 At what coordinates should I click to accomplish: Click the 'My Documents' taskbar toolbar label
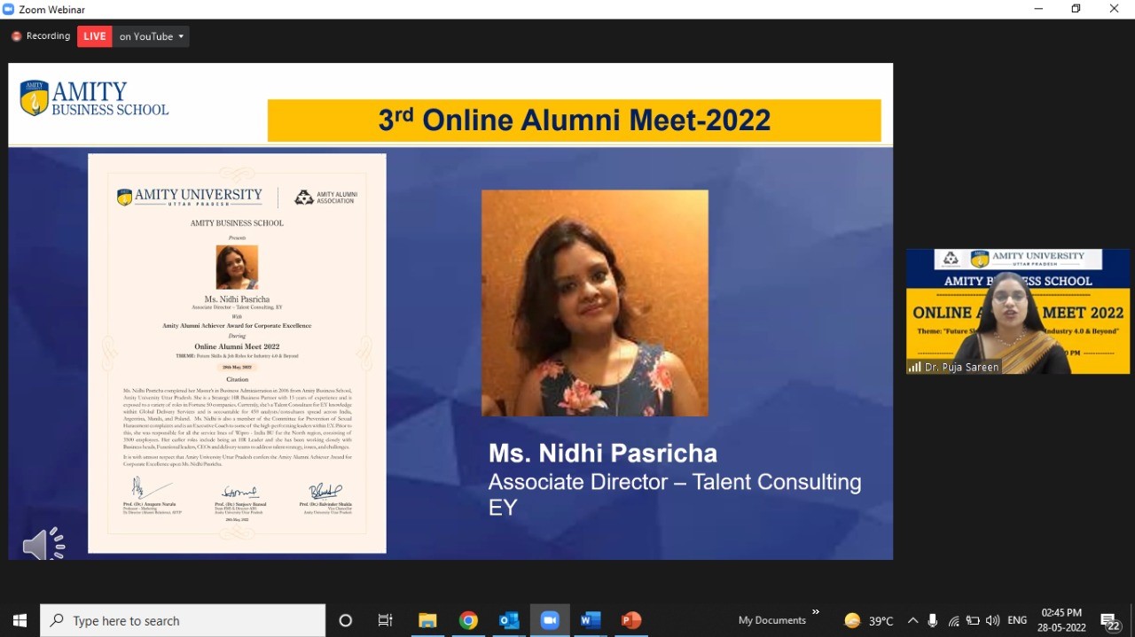[772, 620]
